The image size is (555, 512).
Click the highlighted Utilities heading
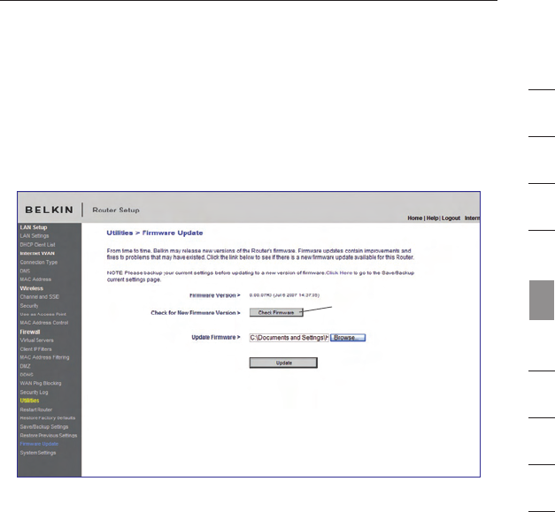coord(29,401)
